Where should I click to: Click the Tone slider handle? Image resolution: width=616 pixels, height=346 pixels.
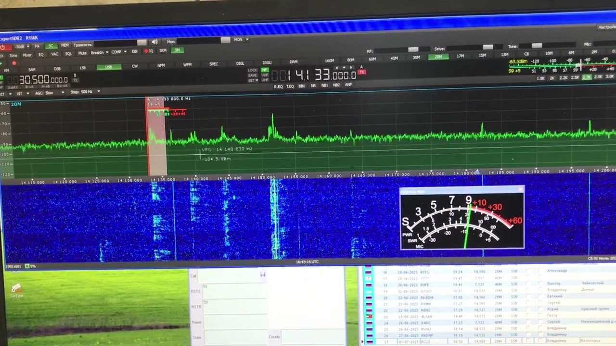(x=537, y=45)
